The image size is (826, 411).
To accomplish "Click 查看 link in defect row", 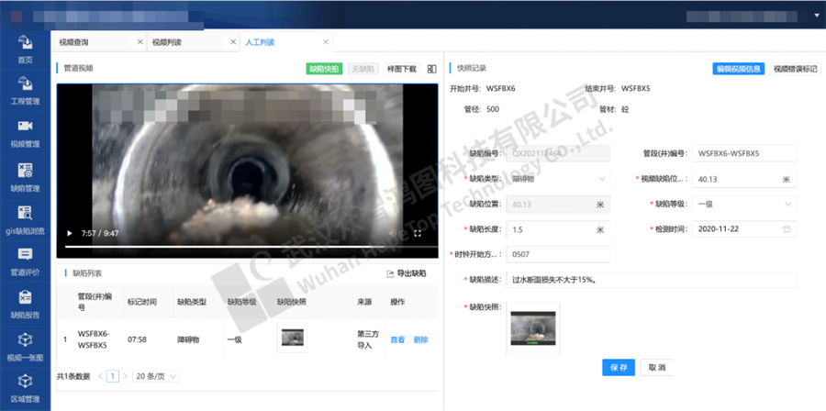I will 397,340.
